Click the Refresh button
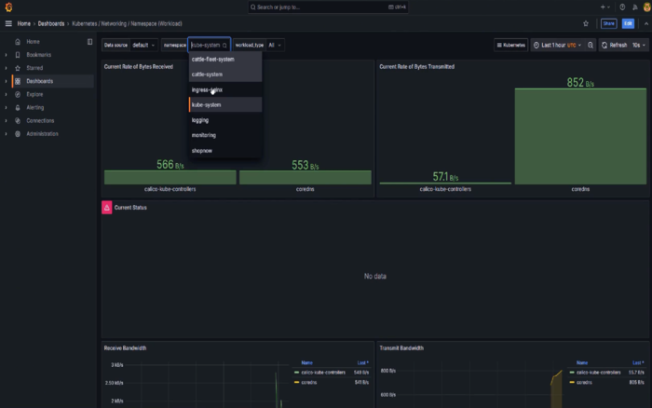Viewport: 652px width, 408px height. pos(614,45)
